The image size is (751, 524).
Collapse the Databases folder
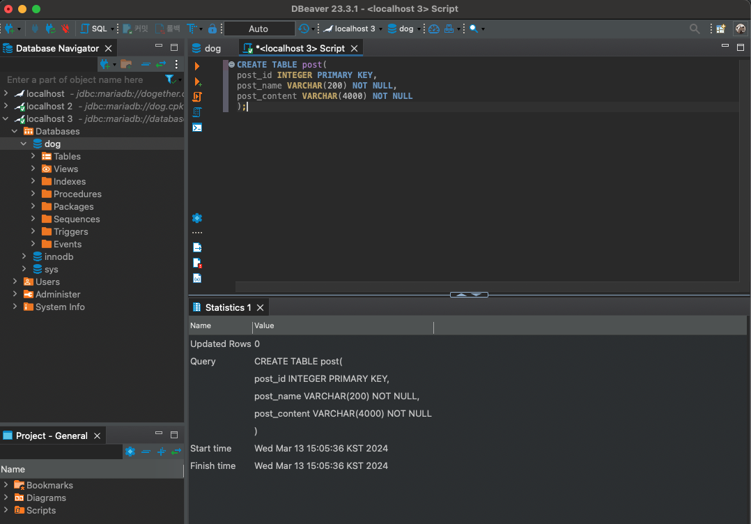[15, 131]
